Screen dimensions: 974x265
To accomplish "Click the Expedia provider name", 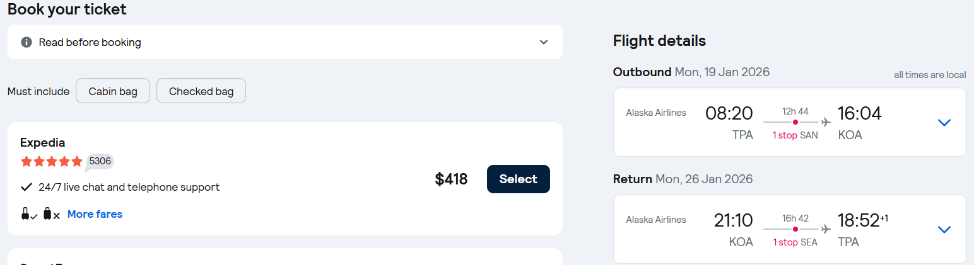I will point(42,142).
